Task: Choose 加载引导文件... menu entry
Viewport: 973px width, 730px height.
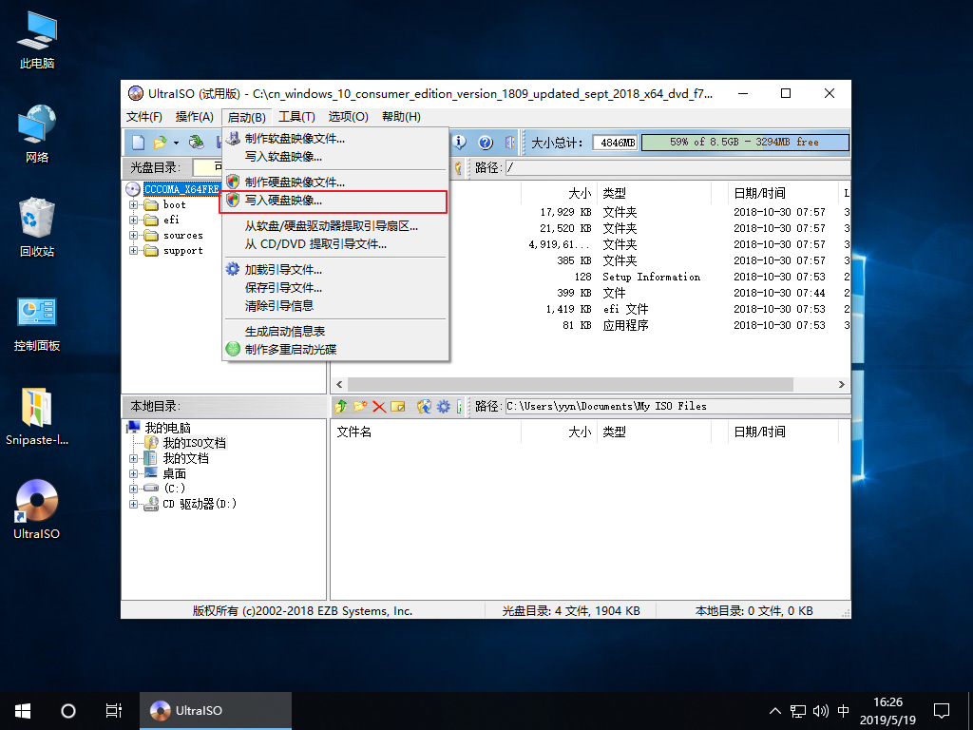Action: [334, 269]
